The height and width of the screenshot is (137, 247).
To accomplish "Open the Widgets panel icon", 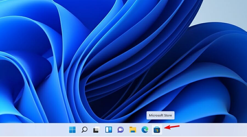I will coord(108,130).
